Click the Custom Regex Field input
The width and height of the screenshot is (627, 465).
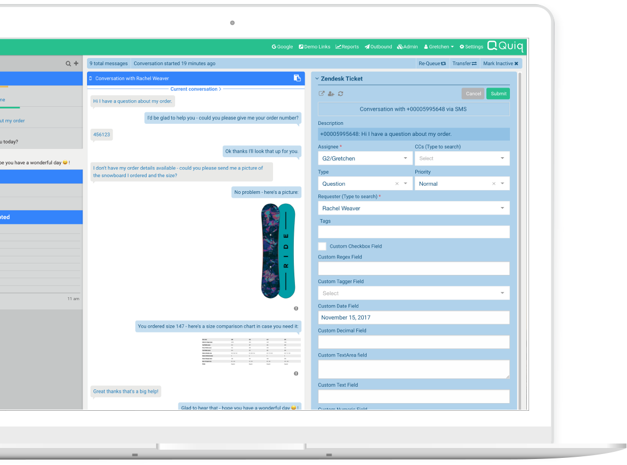point(414,268)
